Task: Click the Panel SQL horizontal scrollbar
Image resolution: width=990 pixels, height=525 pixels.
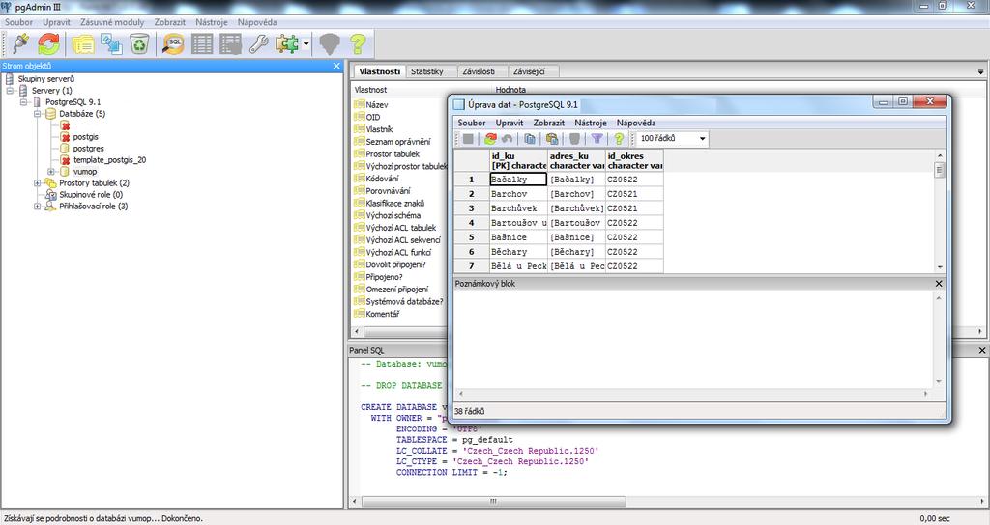Action: click(494, 502)
